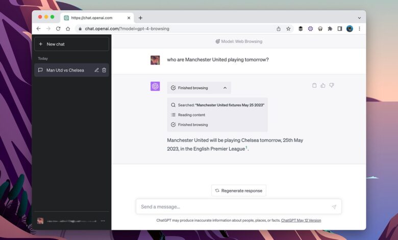Viewport: 398px width, 240px height.
Task: Open the Chrome profile avatar
Action: 350,29
